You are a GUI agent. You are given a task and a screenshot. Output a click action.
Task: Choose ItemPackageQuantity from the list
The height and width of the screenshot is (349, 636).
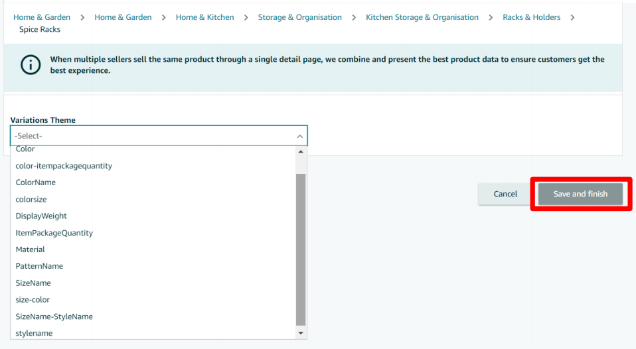click(x=54, y=233)
